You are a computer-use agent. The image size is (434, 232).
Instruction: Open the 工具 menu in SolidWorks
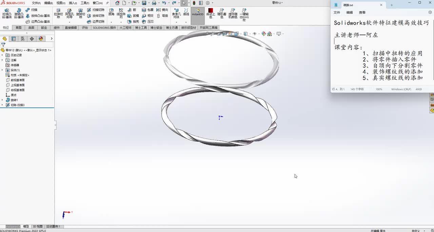coord(85,3)
